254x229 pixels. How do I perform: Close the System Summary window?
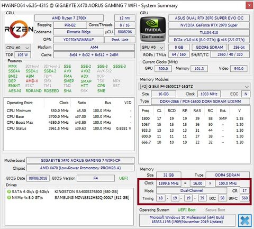[x=249, y=5]
